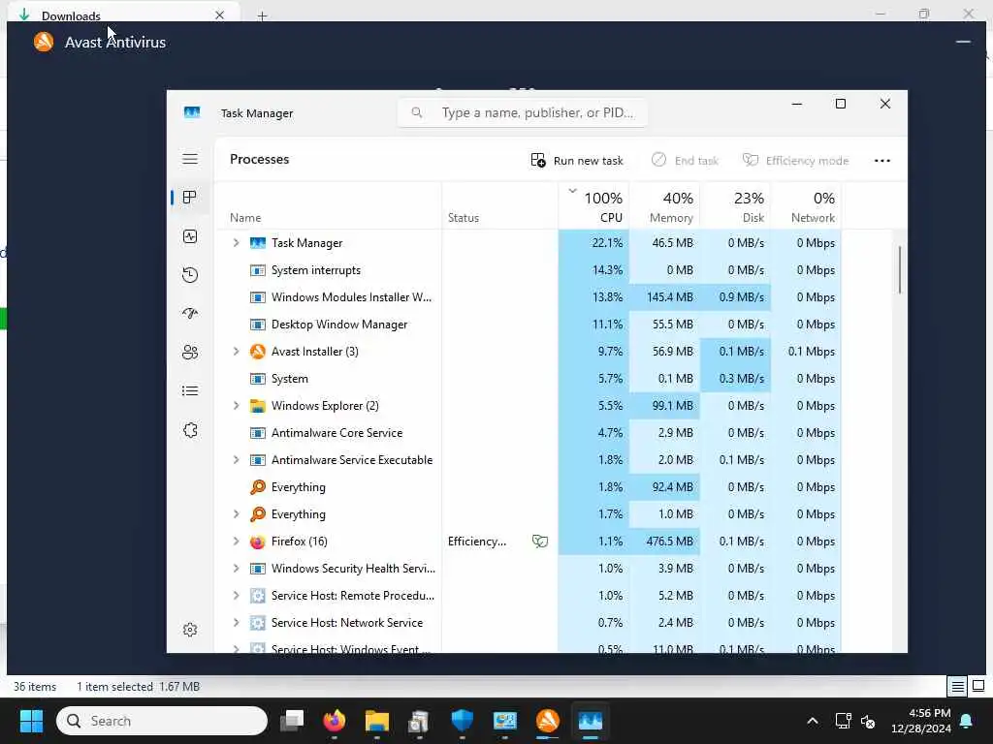Click the Windows Start button

click(31, 721)
